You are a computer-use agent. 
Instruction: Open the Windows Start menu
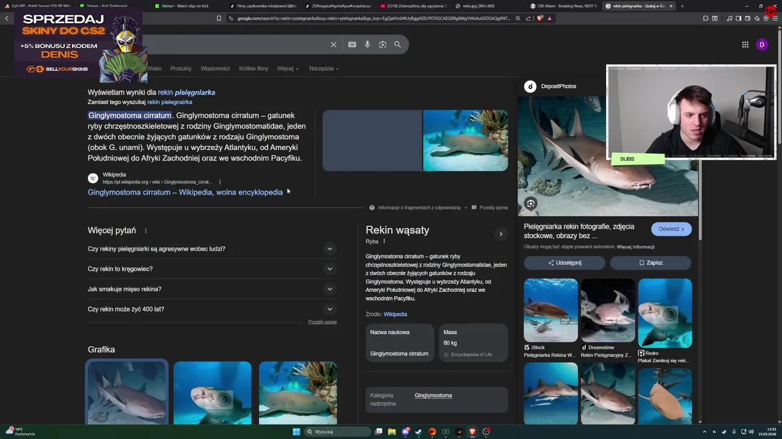tap(296, 432)
